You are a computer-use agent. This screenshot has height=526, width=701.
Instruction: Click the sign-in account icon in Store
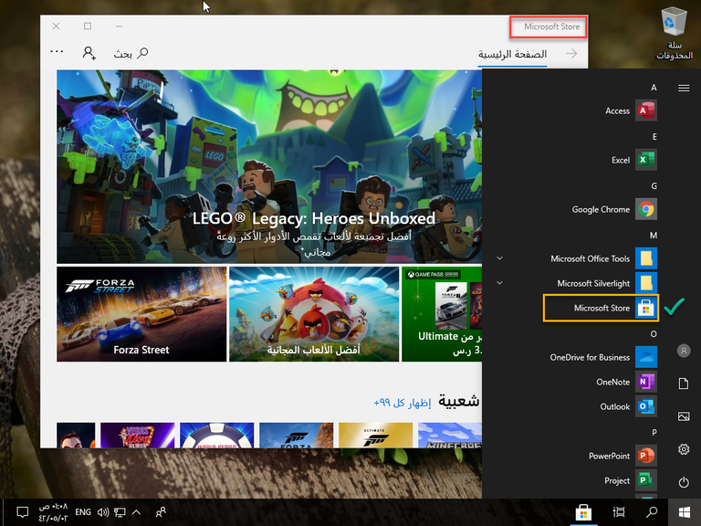click(x=89, y=53)
